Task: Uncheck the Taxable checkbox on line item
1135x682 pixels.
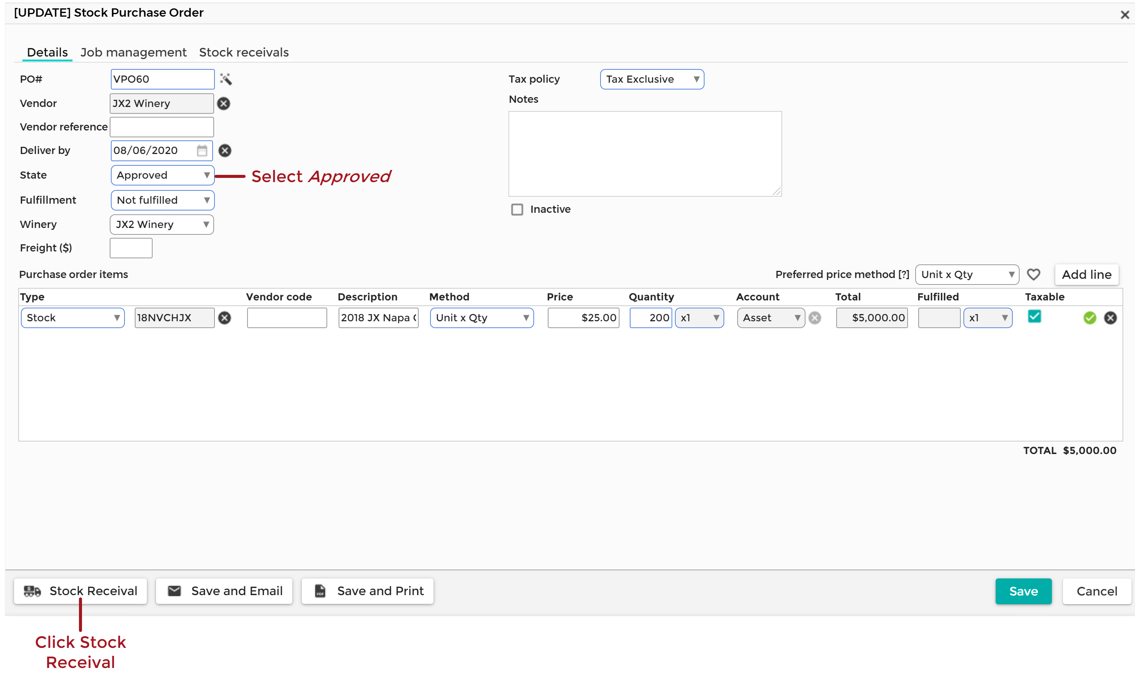Action: pos(1034,316)
